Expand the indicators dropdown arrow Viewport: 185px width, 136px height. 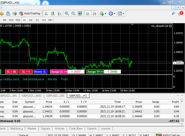click(x=105, y=14)
